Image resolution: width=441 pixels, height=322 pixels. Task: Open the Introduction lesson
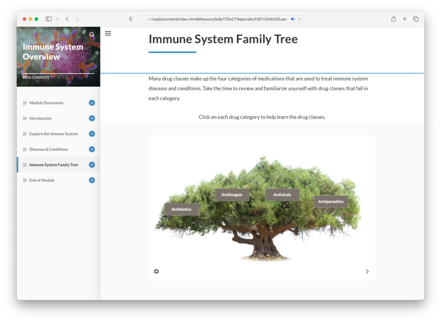point(59,118)
